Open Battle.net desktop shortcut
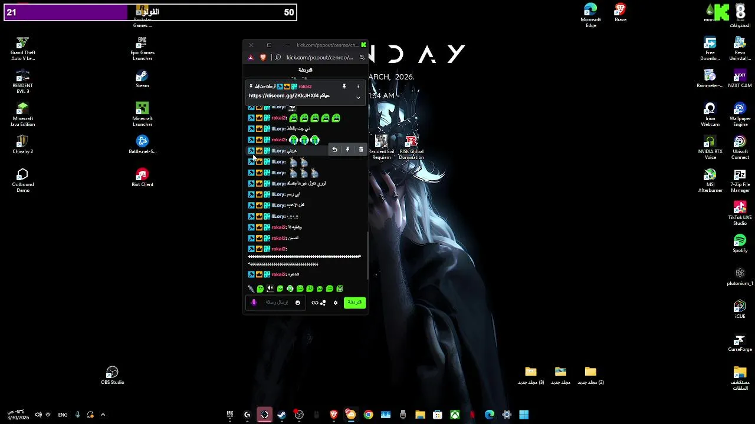Viewport: 755px width, 424px height. [142, 145]
